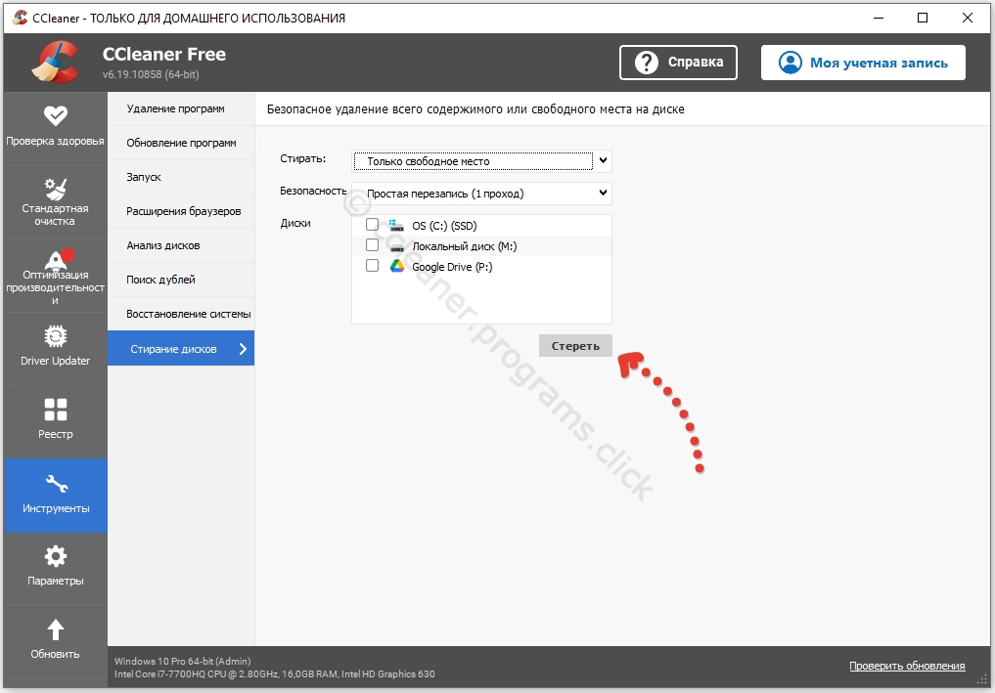995x693 pixels.
Task: Open Registry grid icon
Action: [x=55, y=410]
